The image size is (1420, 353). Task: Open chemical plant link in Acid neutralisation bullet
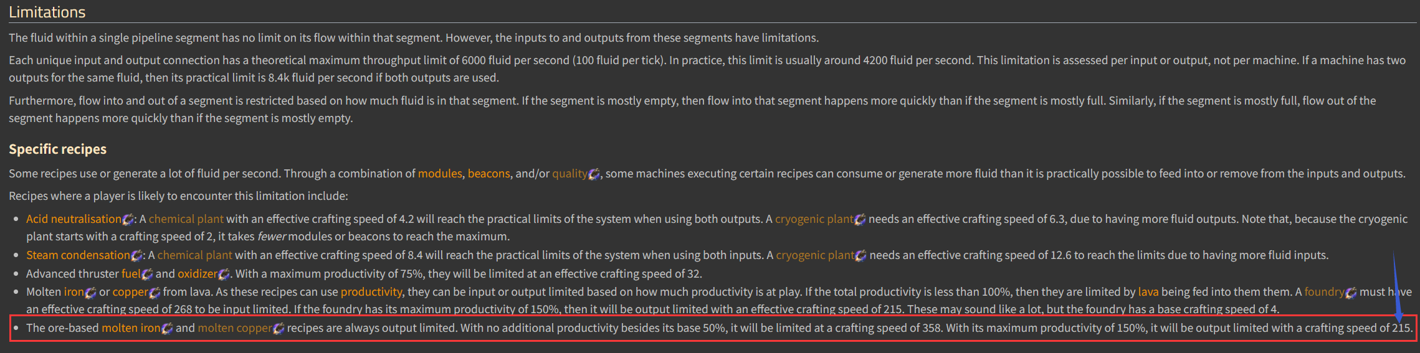(x=186, y=219)
